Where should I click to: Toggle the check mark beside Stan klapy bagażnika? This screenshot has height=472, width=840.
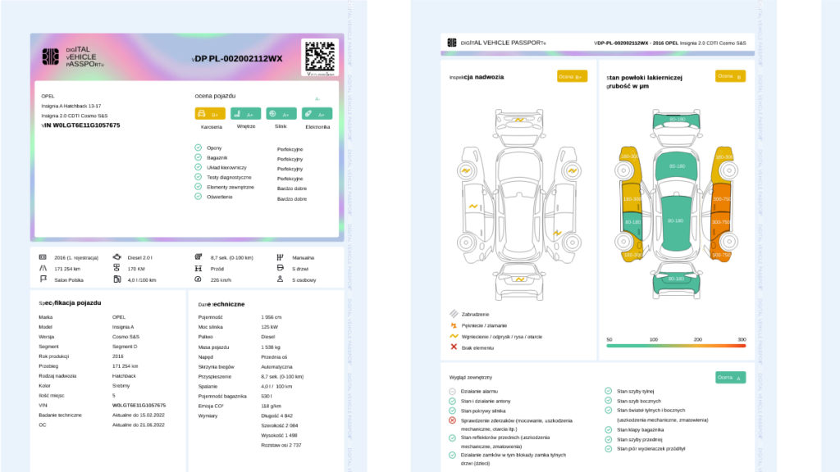pyautogui.click(x=609, y=429)
